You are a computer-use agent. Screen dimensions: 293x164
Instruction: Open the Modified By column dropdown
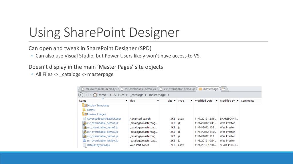pos(238,101)
